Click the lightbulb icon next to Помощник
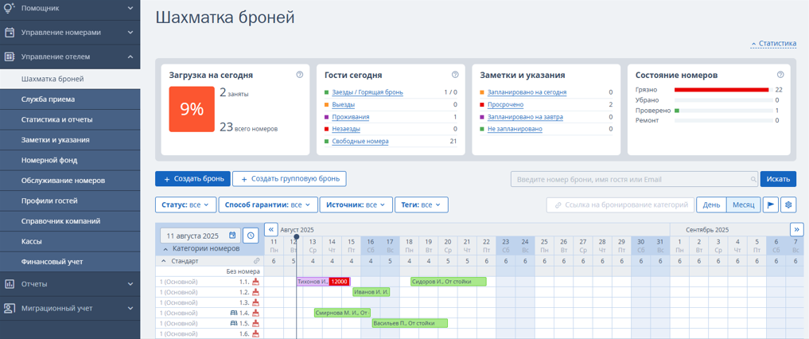809x339 pixels. (x=10, y=8)
